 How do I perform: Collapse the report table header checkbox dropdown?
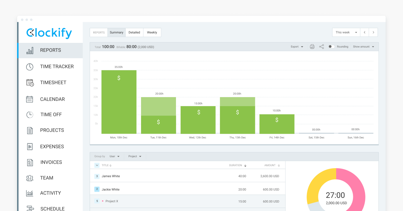pyautogui.click(x=97, y=165)
